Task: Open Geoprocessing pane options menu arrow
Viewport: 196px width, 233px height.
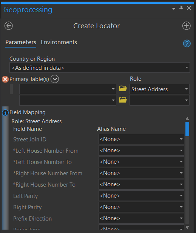Action: 173,9
